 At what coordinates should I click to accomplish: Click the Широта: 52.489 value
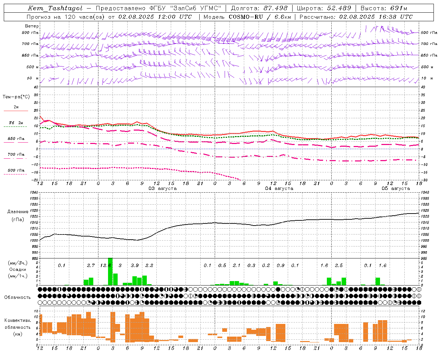click(x=324, y=8)
